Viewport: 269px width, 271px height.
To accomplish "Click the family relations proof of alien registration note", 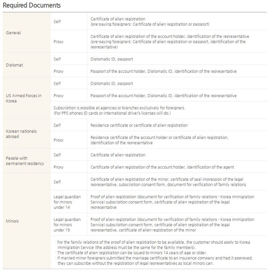I will (x=153, y=244).
